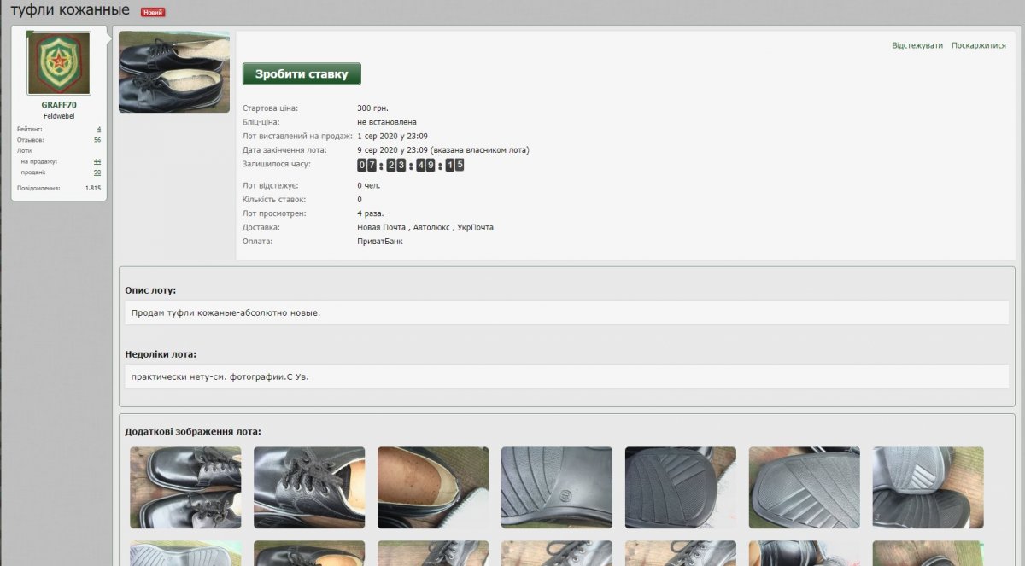This screenshot has height=566, width=1025.
Task: Open rating value 4 link
Action: pyautogui.click(x=99, y=129)
